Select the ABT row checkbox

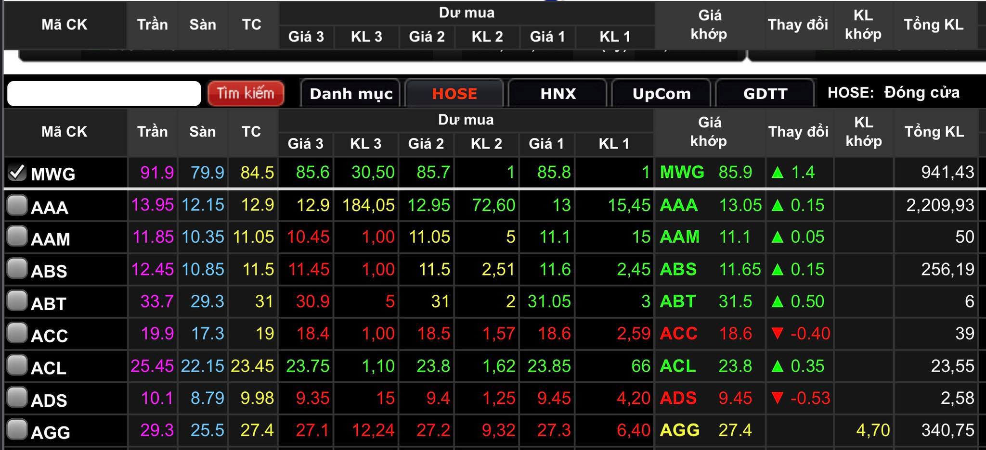click(17, 301)
